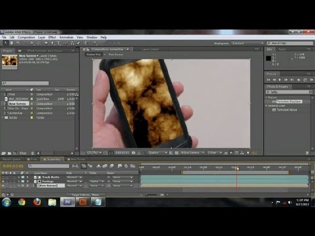Toggle Live Update in timeline header
Screen dimensions: 315x236
84,166
